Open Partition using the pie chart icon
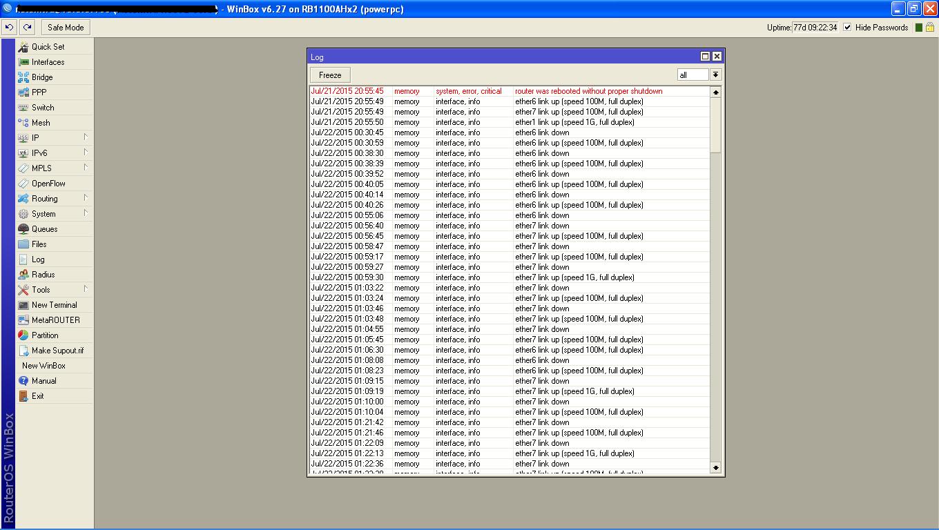 [23, 335]
